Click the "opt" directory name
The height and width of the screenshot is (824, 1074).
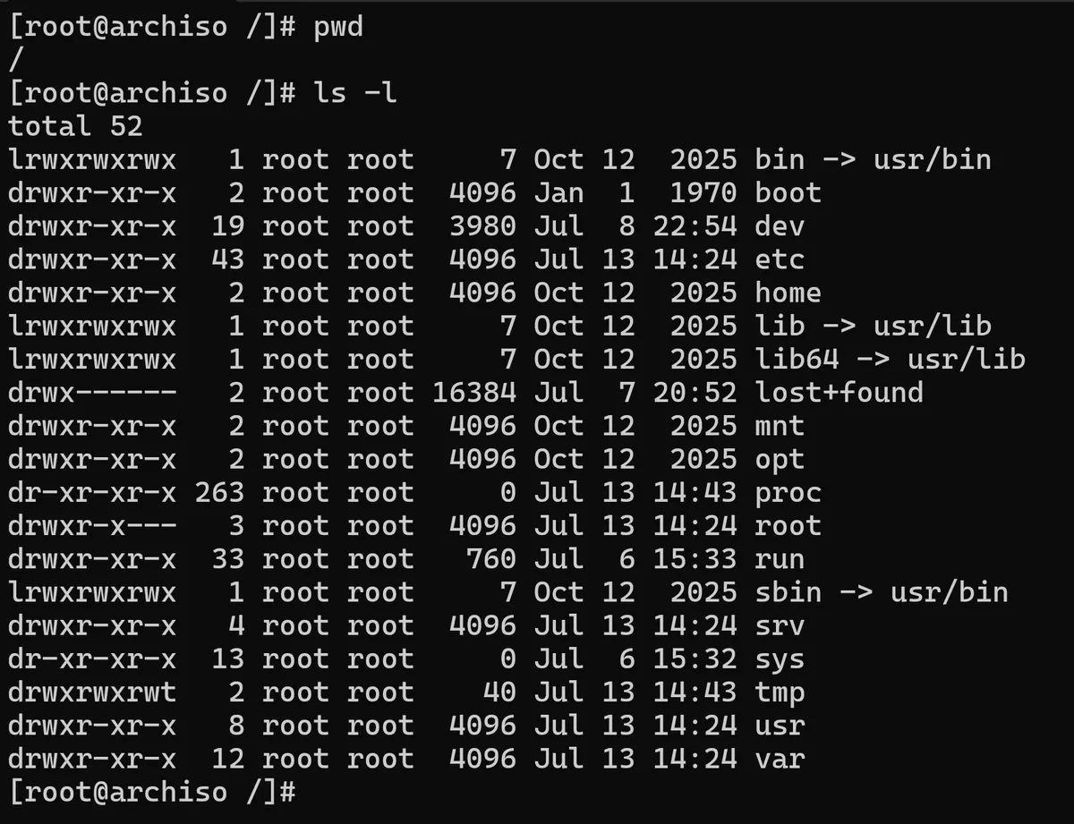click(780, 460)
